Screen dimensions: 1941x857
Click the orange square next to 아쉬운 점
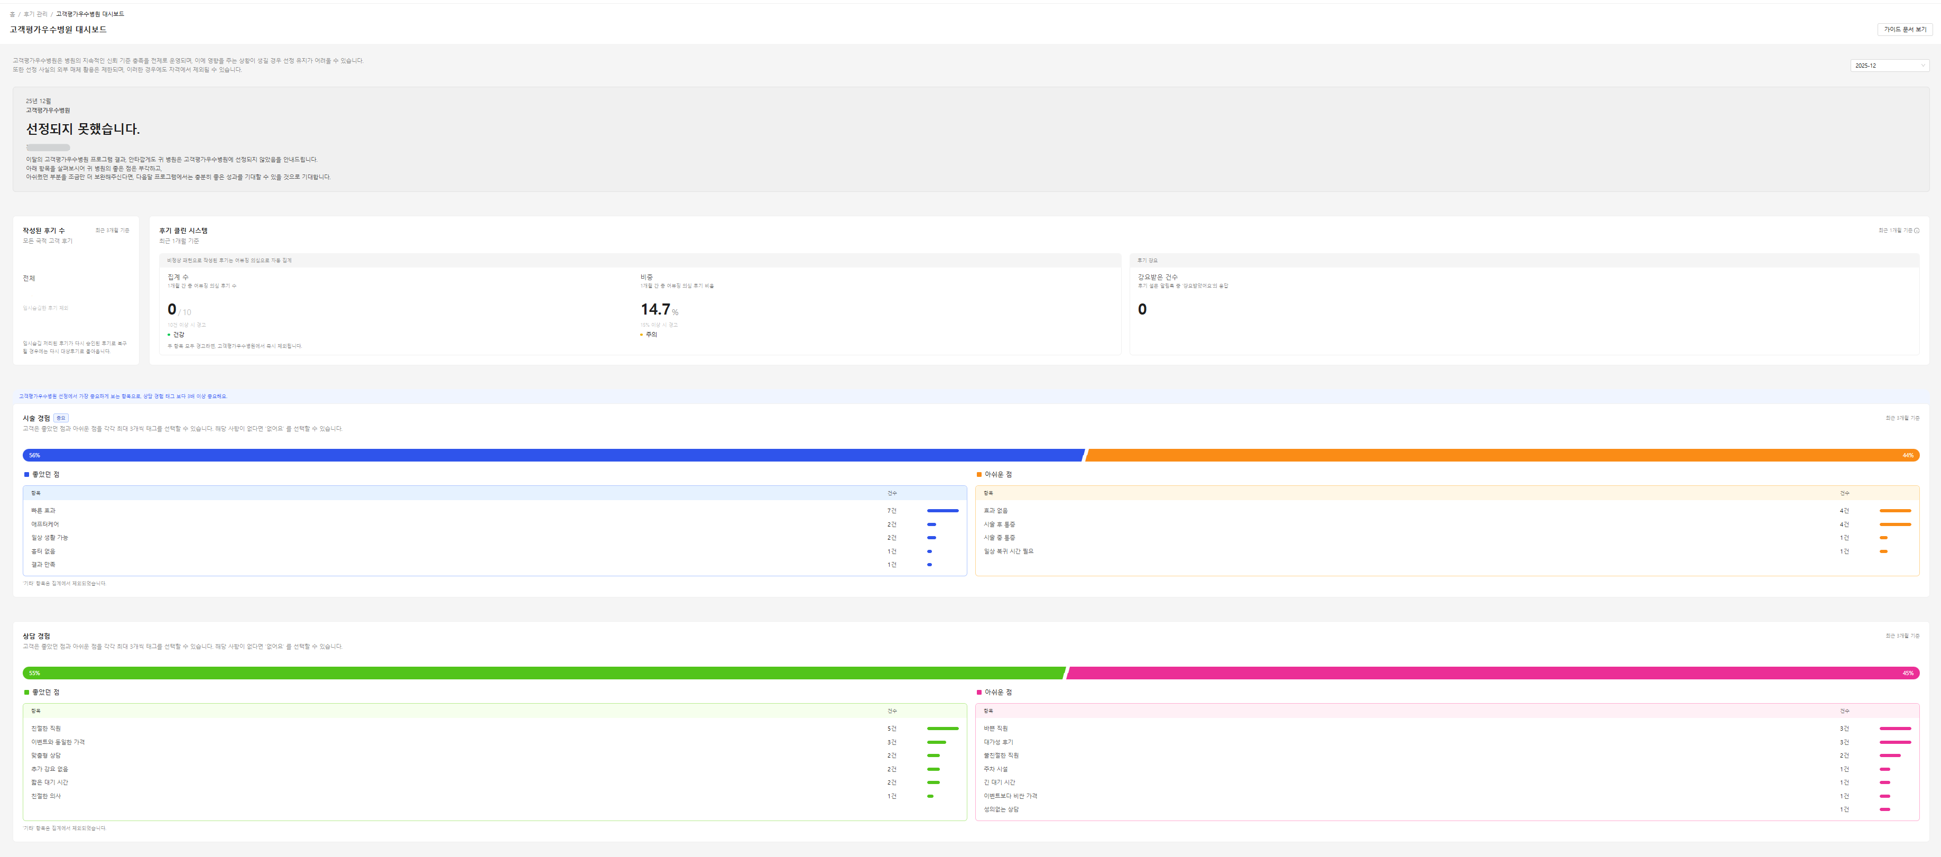pyautogui.click(x=979, y=474)
